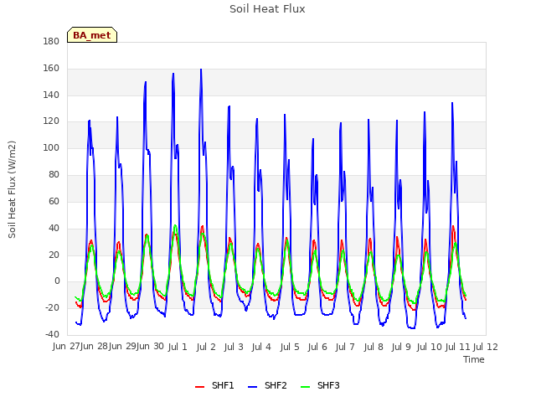536x402 pixels.
Task: Toggle the SHF3 series in legend
Action: click(x=320, y=385)
